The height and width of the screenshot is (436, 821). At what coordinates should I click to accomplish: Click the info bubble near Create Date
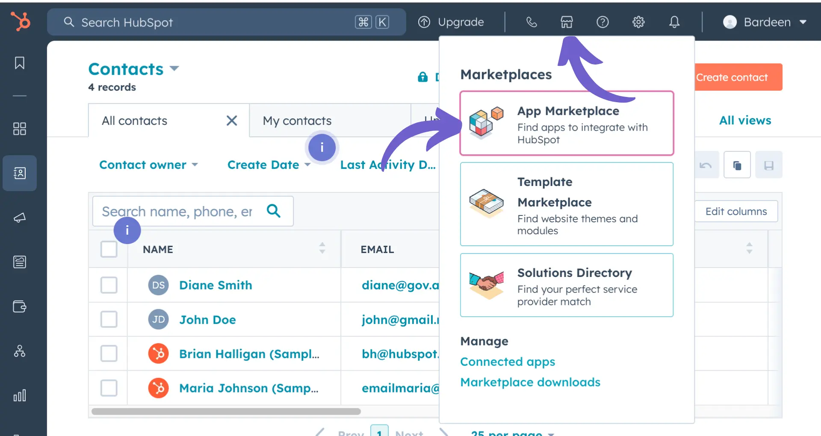point(322,147)
